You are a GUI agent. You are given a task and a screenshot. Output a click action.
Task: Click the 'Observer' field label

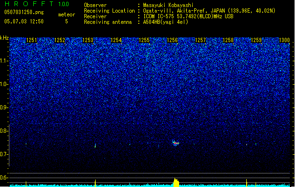click(95, 5)
